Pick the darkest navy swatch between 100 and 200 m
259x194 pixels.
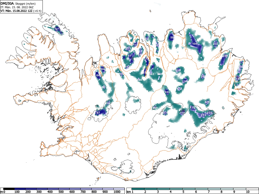[20, 189]
